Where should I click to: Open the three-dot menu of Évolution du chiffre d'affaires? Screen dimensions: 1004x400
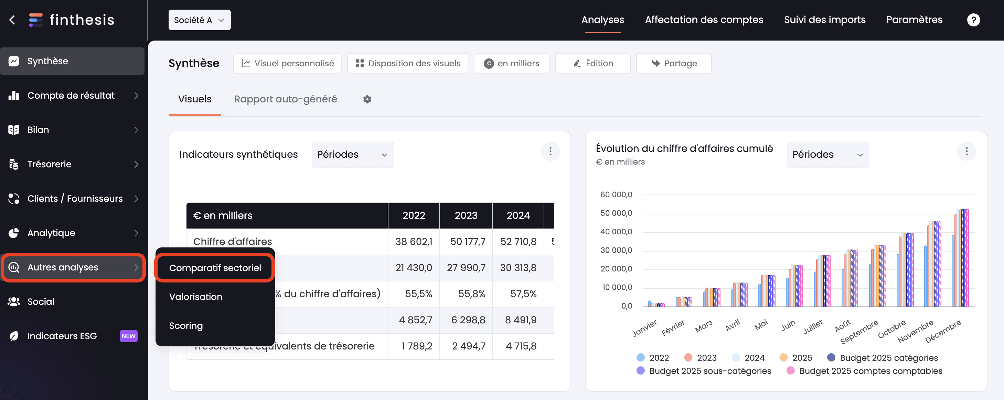(x=966, y=151)
